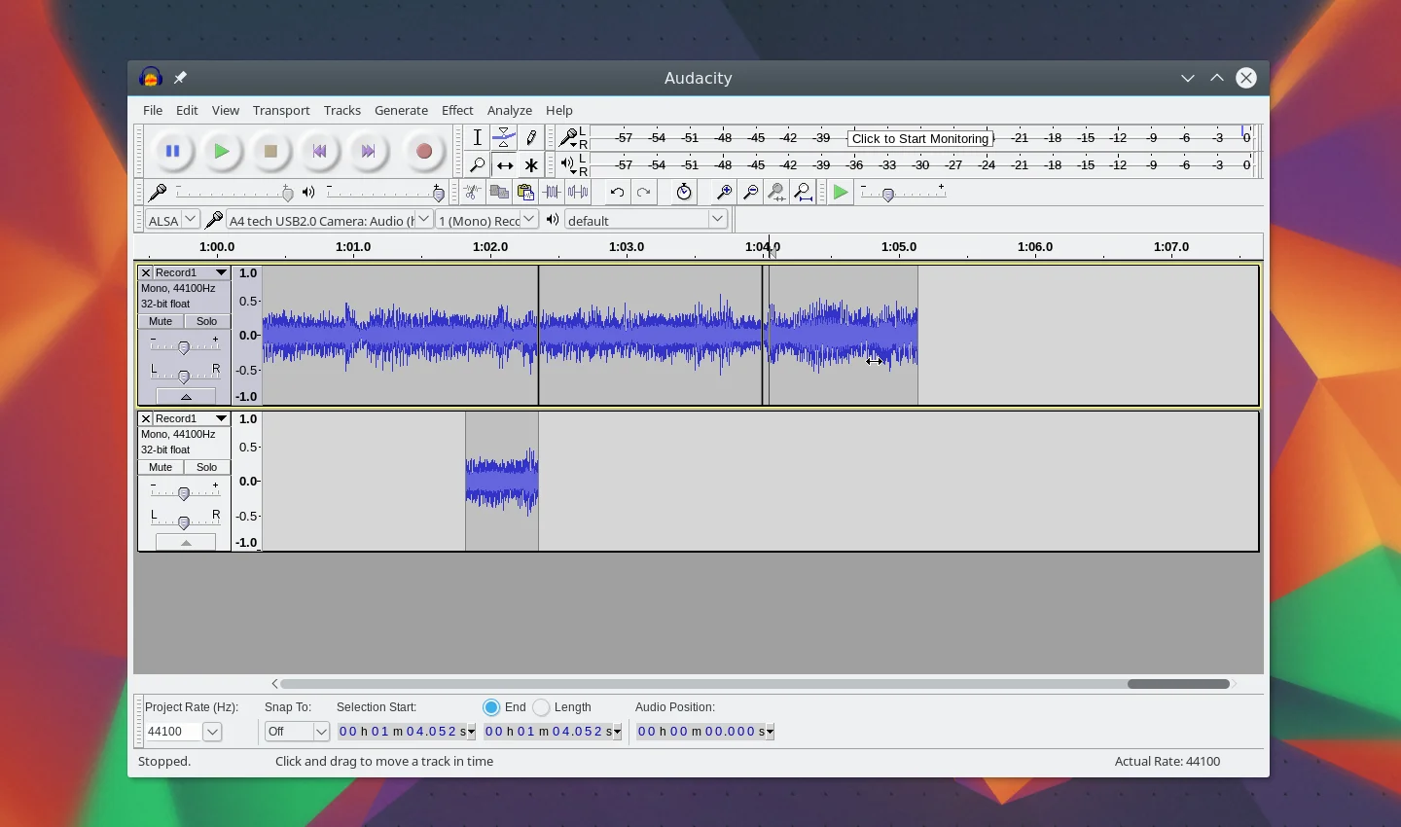Open the Generate menu
Image resolution: width=1401 pixels, height=827 pixels.
[x=401, y=110]
